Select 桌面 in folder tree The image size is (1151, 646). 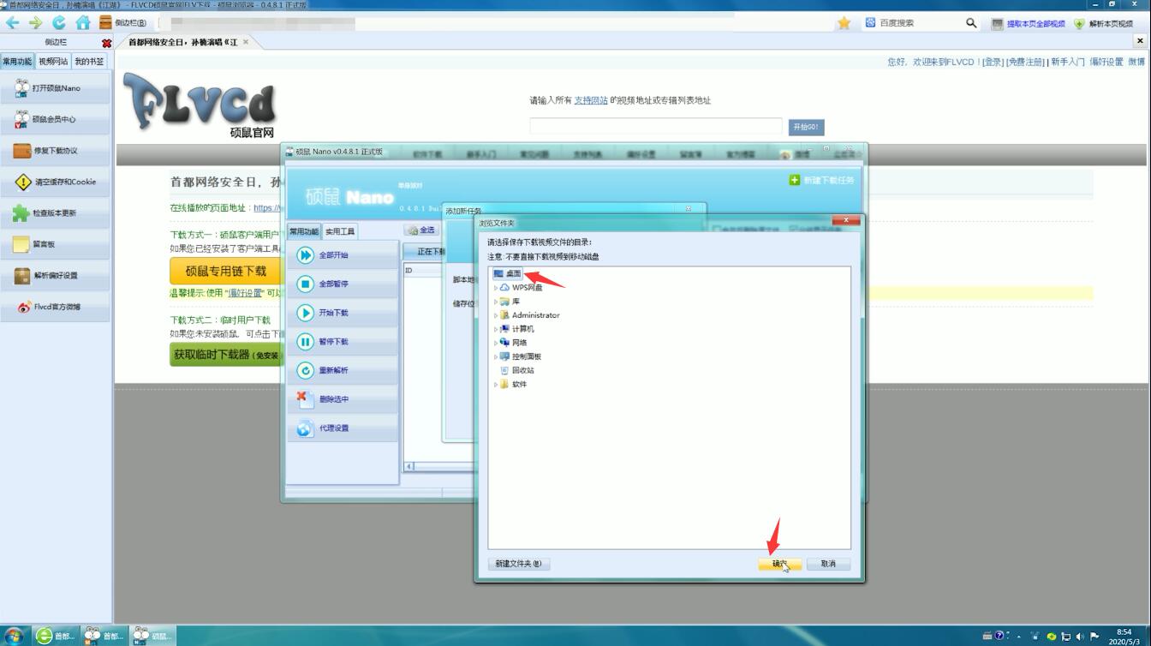click(x=508, y=273)
